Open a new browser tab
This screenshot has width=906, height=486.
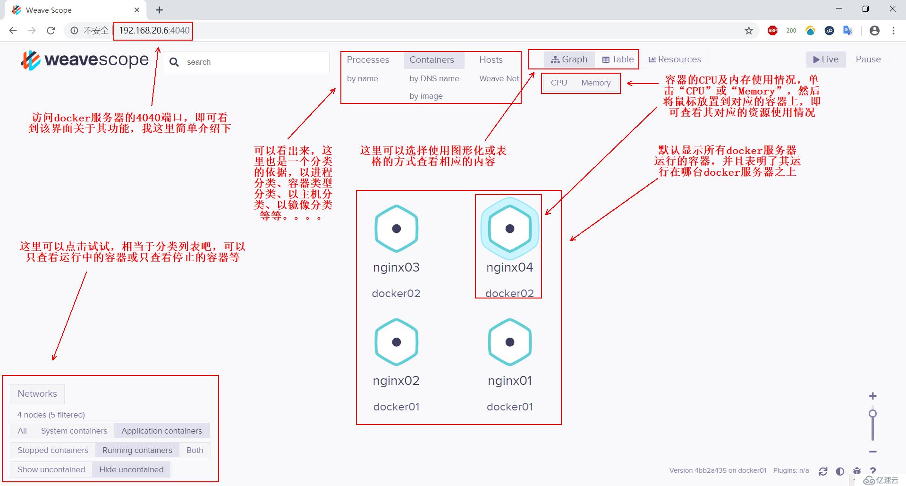[x=159, y=10]
